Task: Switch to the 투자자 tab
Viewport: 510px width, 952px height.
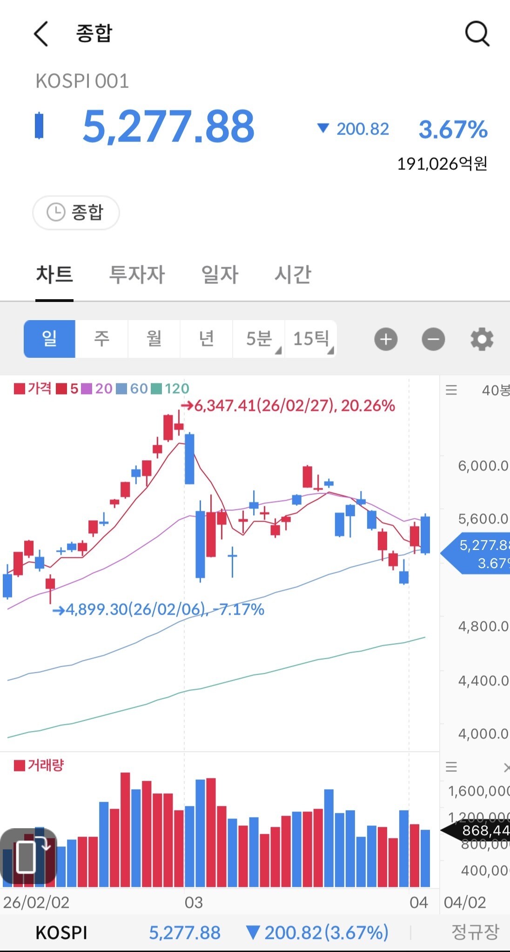Action: point(137,274)
